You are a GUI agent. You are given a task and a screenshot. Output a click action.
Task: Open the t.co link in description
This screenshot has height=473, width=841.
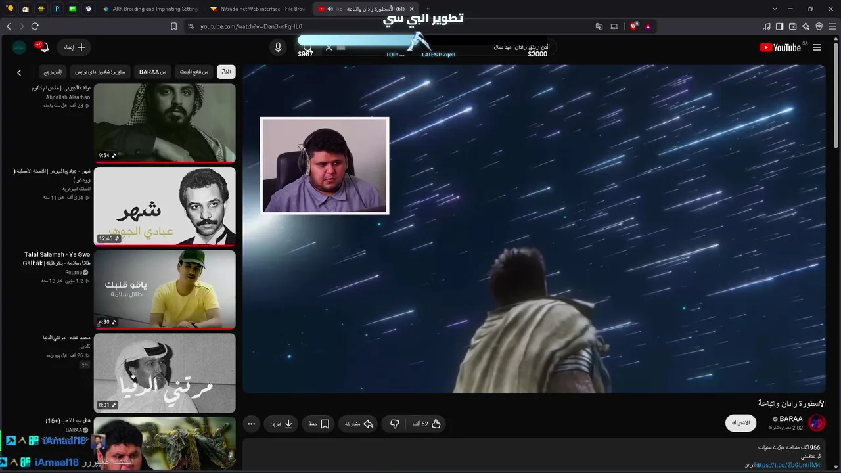tap(788, 465)
